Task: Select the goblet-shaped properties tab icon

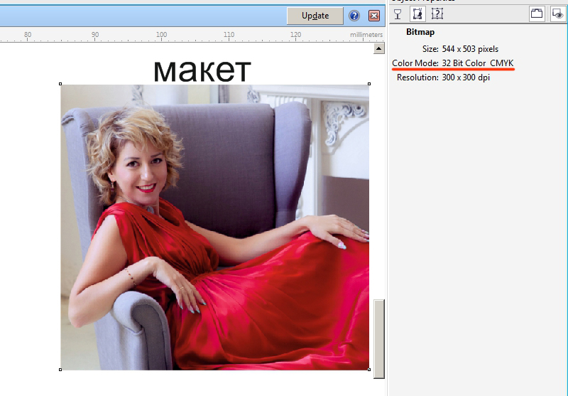Action: 398,14
